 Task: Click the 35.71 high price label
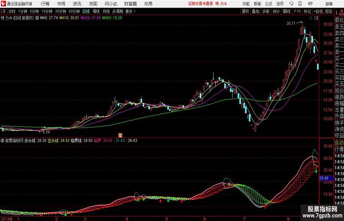[x=291, y=24]
